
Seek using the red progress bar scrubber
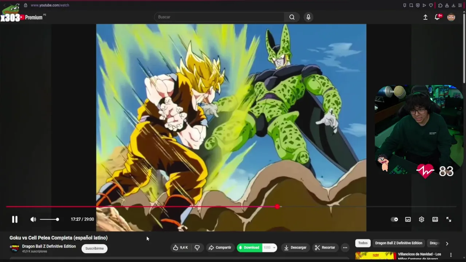click(277, 207)
